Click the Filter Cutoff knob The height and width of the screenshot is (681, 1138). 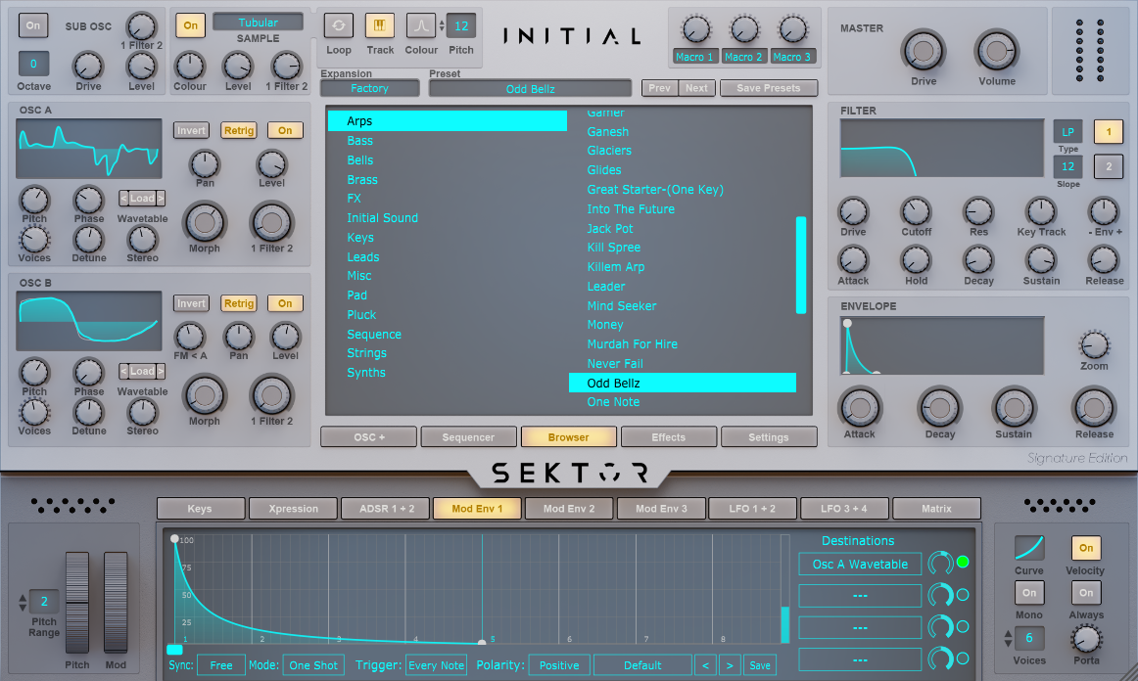click(x=916, y=211)
